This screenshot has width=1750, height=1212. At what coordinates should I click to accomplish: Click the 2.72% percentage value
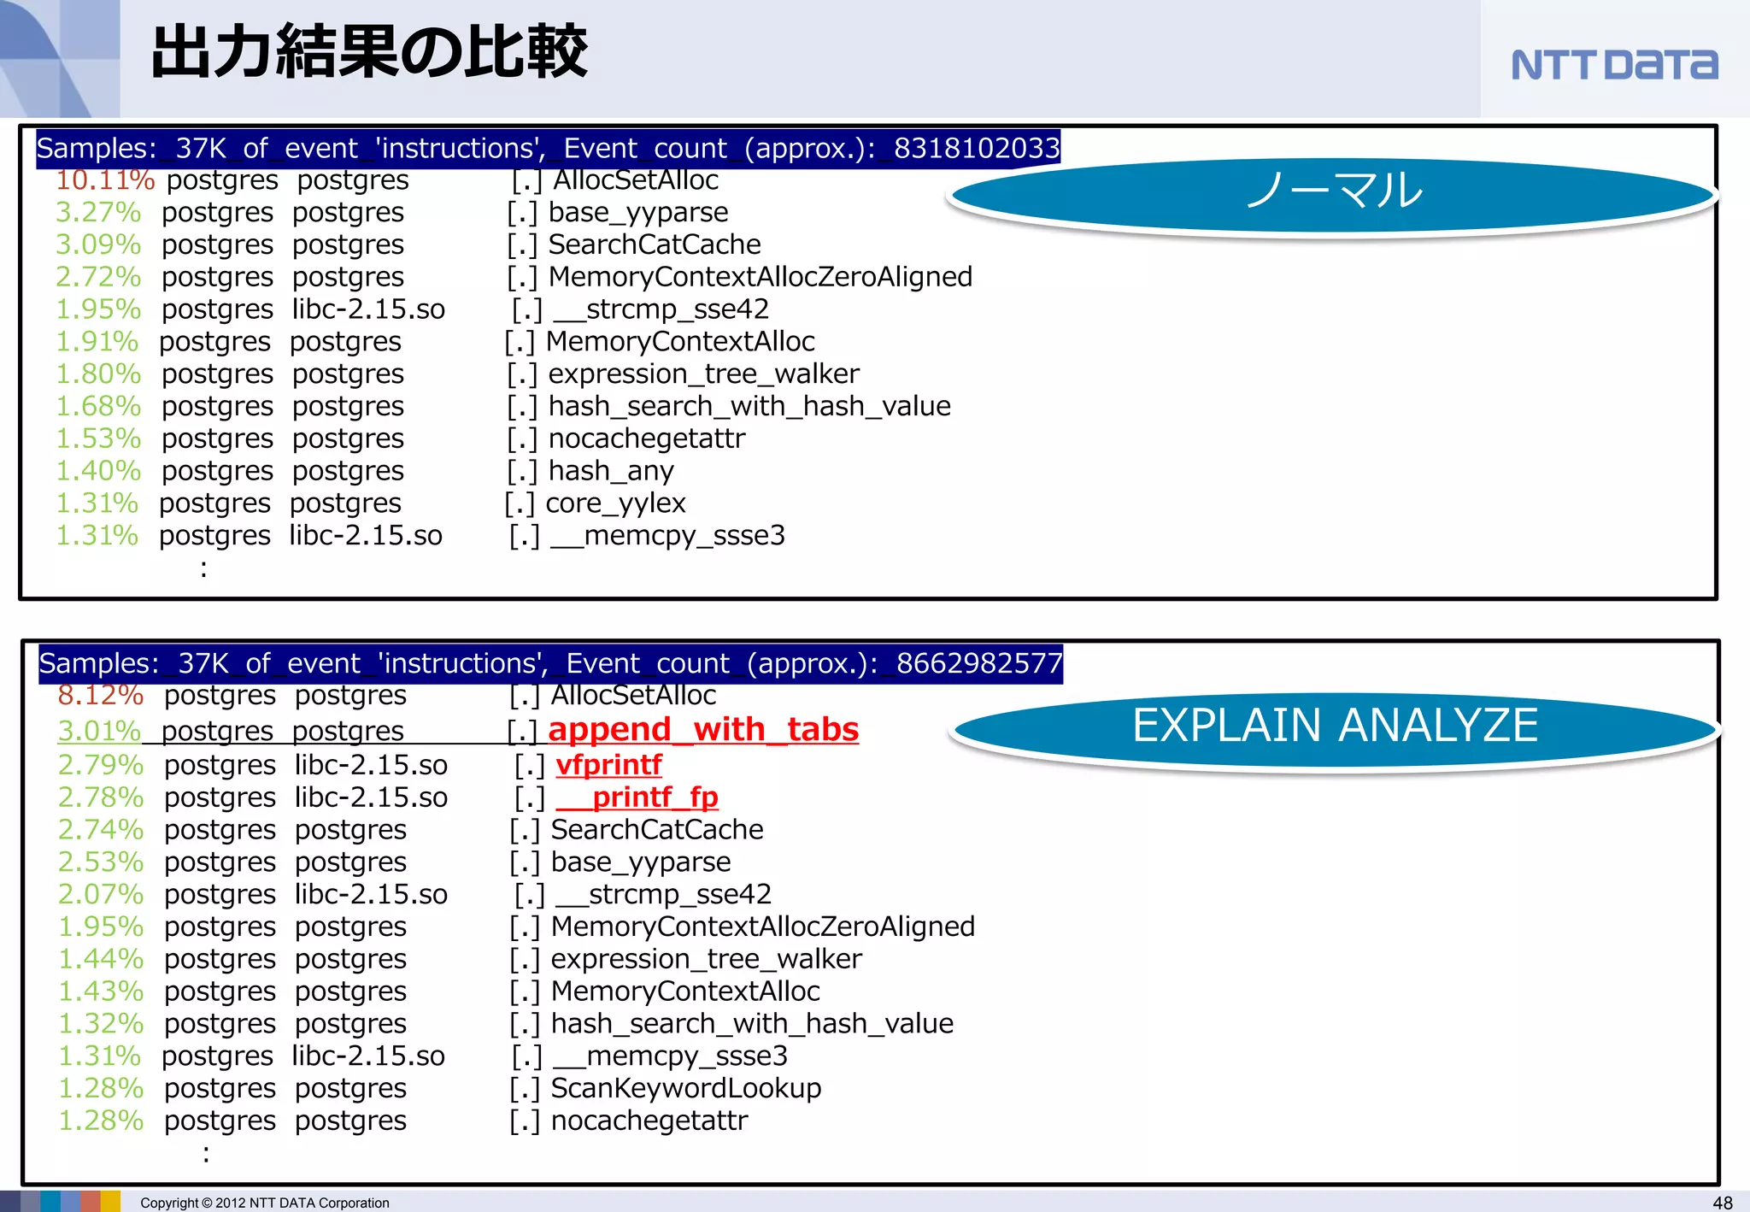coord(98,277)
